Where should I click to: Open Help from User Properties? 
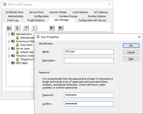131,59
